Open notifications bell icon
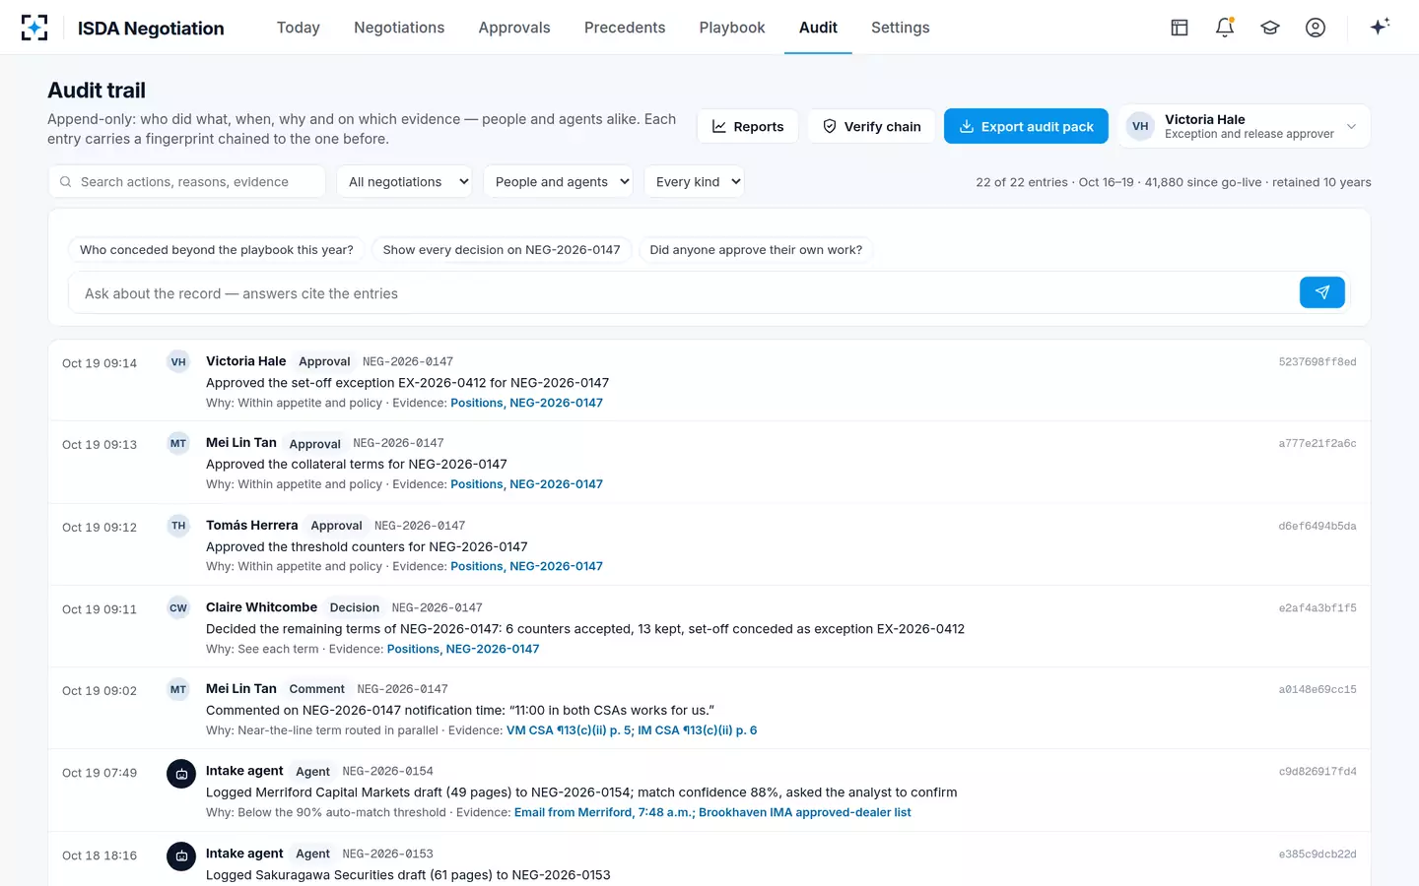The width and height of the screenshot is (1419, 886). [1225, 28]
